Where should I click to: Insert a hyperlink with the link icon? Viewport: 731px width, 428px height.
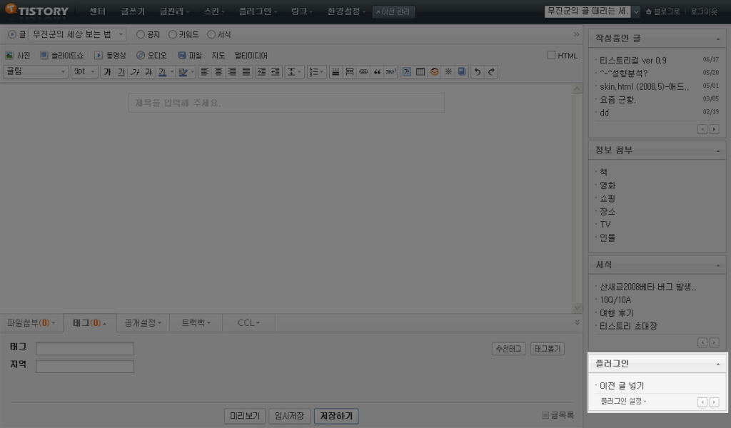pyautogui.click(x=363, y=72)
